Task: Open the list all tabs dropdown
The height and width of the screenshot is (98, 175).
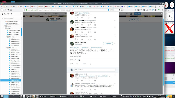Action: click(x=162, y=7)
